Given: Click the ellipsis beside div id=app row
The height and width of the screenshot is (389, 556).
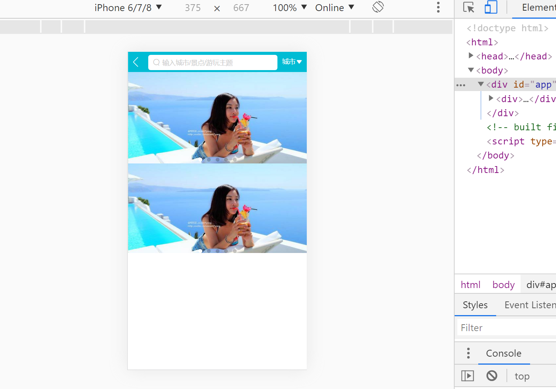Looking at the screenshot, I should click(461, 85).
